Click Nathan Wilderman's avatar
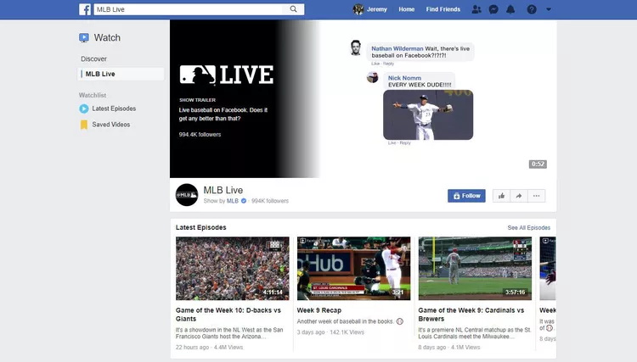 click(x=356, y=47)
